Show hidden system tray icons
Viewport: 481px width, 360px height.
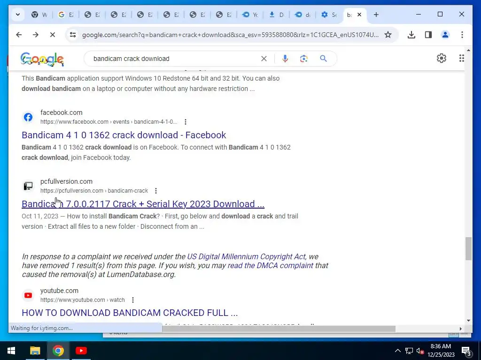[x=397, y=351]
